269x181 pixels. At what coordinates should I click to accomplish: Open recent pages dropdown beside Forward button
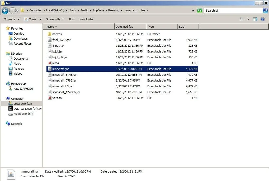click(17, 11)
